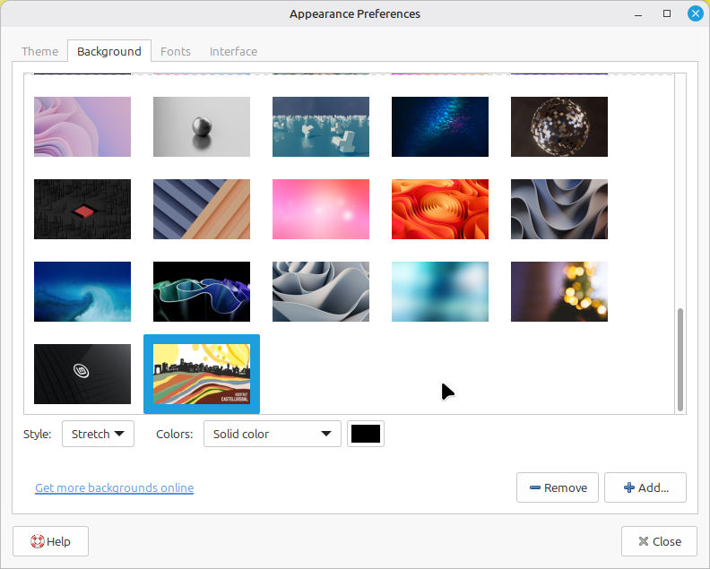The height and width of the screenshot is (569, 710).
Task: Click the Remove button
Action: coord(558,487)
